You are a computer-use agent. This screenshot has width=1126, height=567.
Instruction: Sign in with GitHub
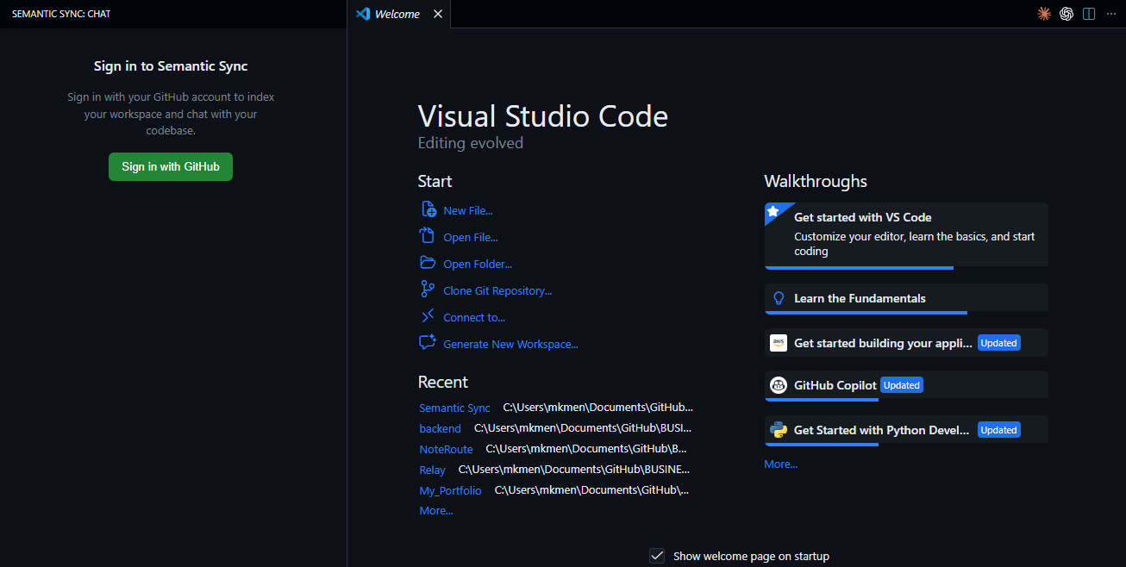pos(171,166)
